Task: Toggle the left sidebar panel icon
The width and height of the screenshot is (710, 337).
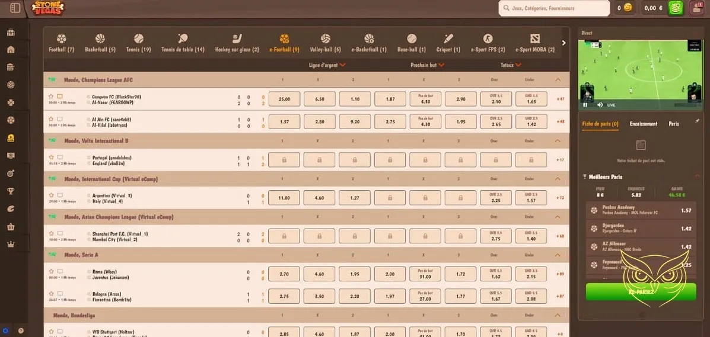Action: point(15,8)
